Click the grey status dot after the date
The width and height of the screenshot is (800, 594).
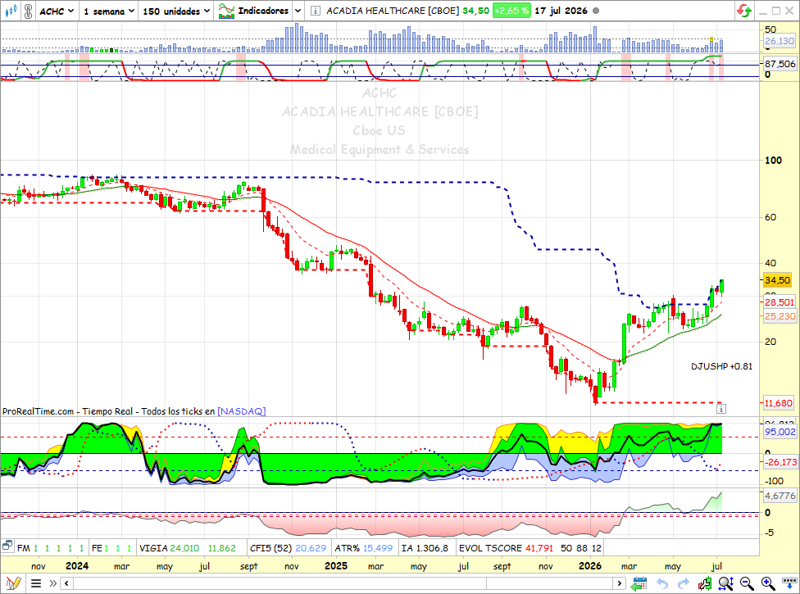[x=596, y=11]
